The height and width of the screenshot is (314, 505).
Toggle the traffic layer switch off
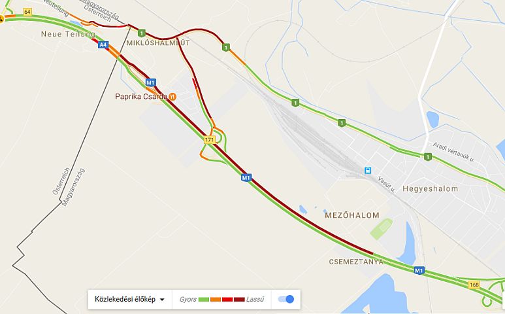tap(286, 299)
